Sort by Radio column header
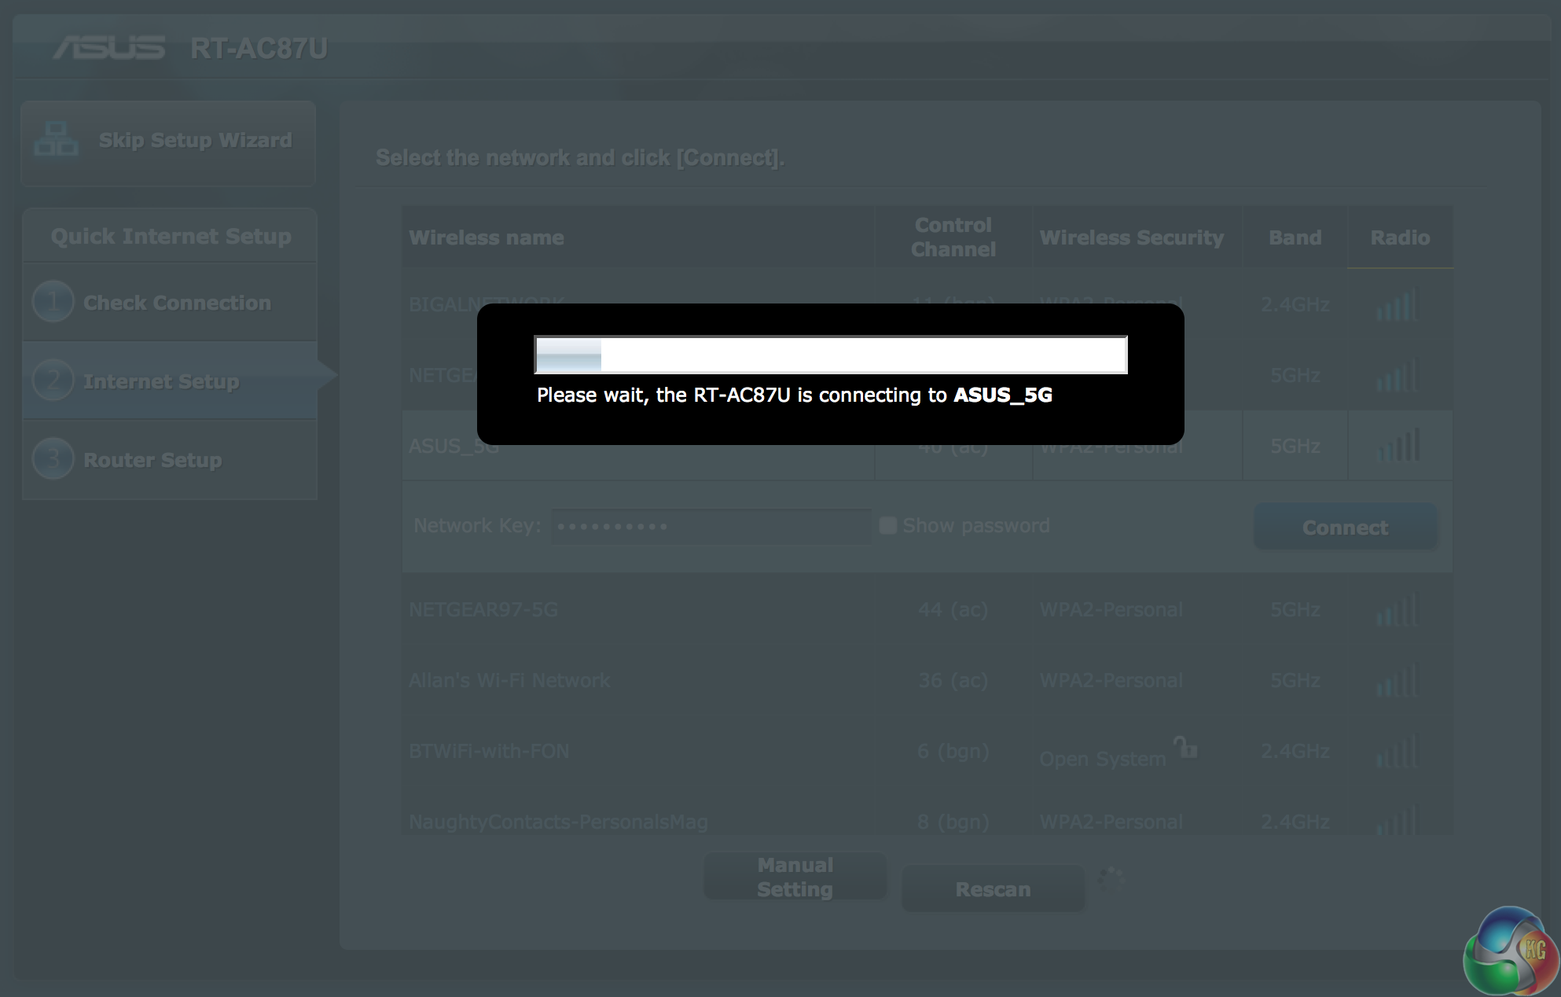The image size is (1561, 997). [x=1400, y=237]
